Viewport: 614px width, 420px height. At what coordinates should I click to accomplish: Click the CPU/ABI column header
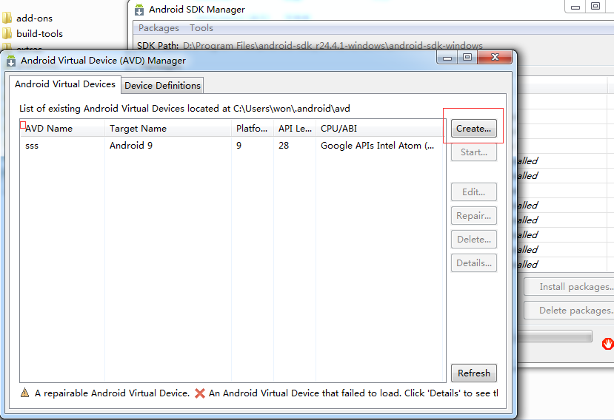(380, 128)
